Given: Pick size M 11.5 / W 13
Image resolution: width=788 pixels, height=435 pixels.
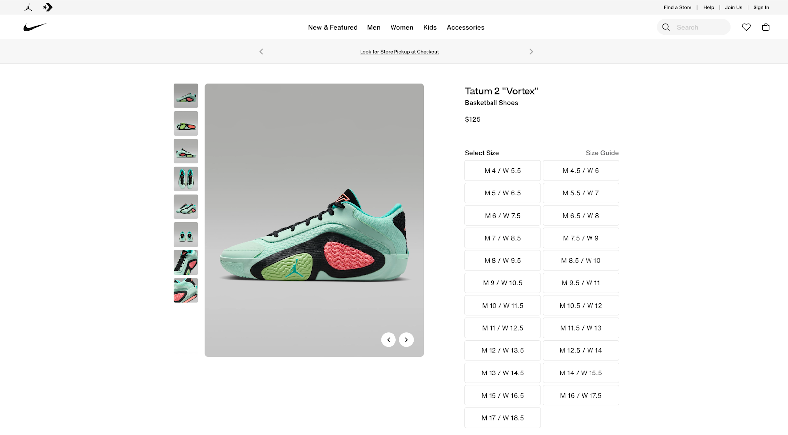Looking at the screenshot, I should click(x=581, y=328).
